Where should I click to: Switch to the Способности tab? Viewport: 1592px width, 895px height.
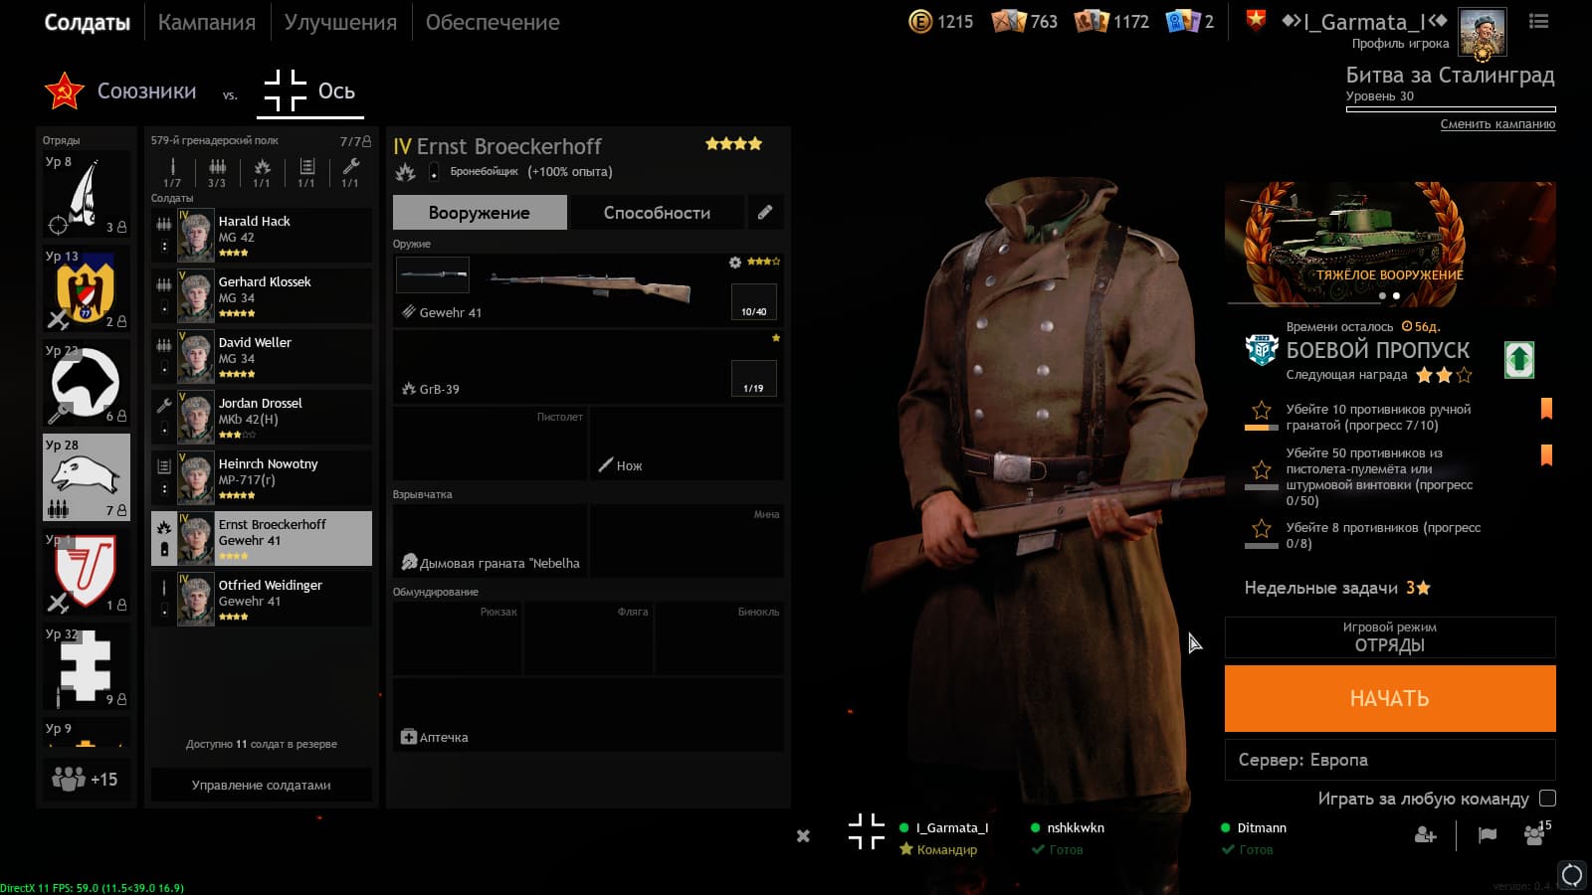[657, 212]
